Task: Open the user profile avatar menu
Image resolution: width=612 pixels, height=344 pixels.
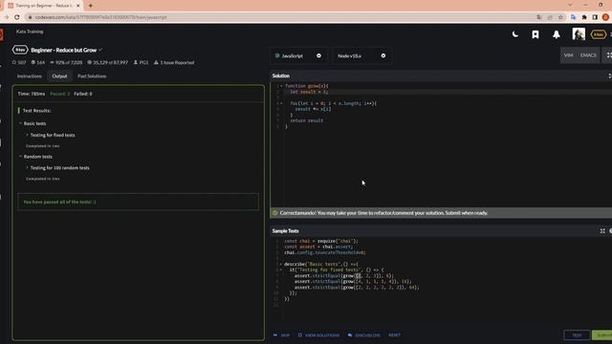Action: pyautogui.click(x=579, y=34)
